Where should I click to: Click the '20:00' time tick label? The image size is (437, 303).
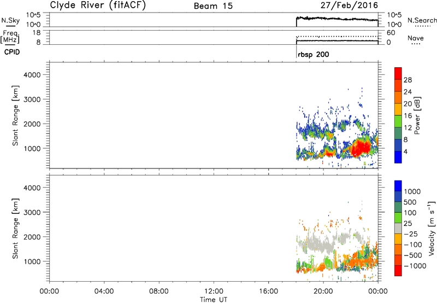click(x=323, y=292)
